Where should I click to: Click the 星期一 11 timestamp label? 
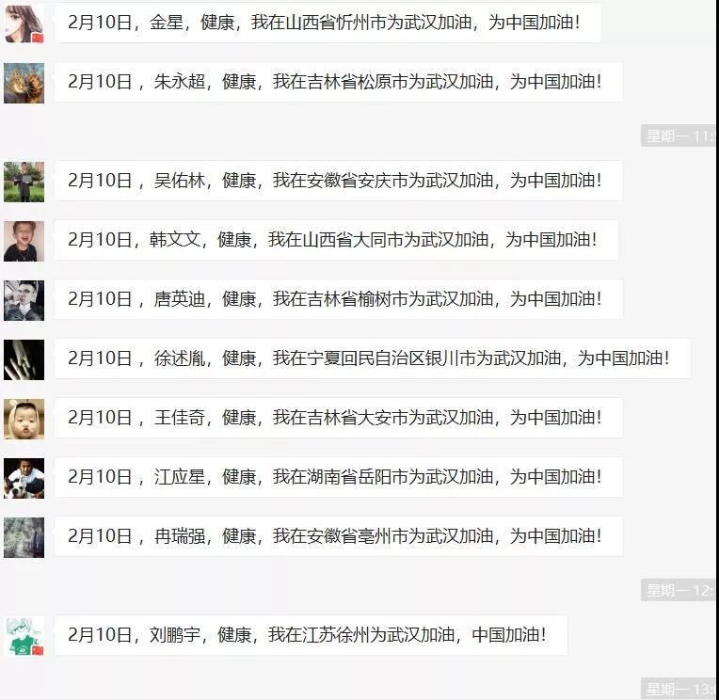pyautogui.click(x=679, y=136)
